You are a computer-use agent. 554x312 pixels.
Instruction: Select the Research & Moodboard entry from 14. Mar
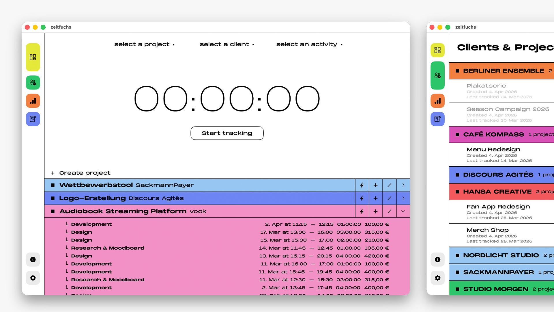108,248
